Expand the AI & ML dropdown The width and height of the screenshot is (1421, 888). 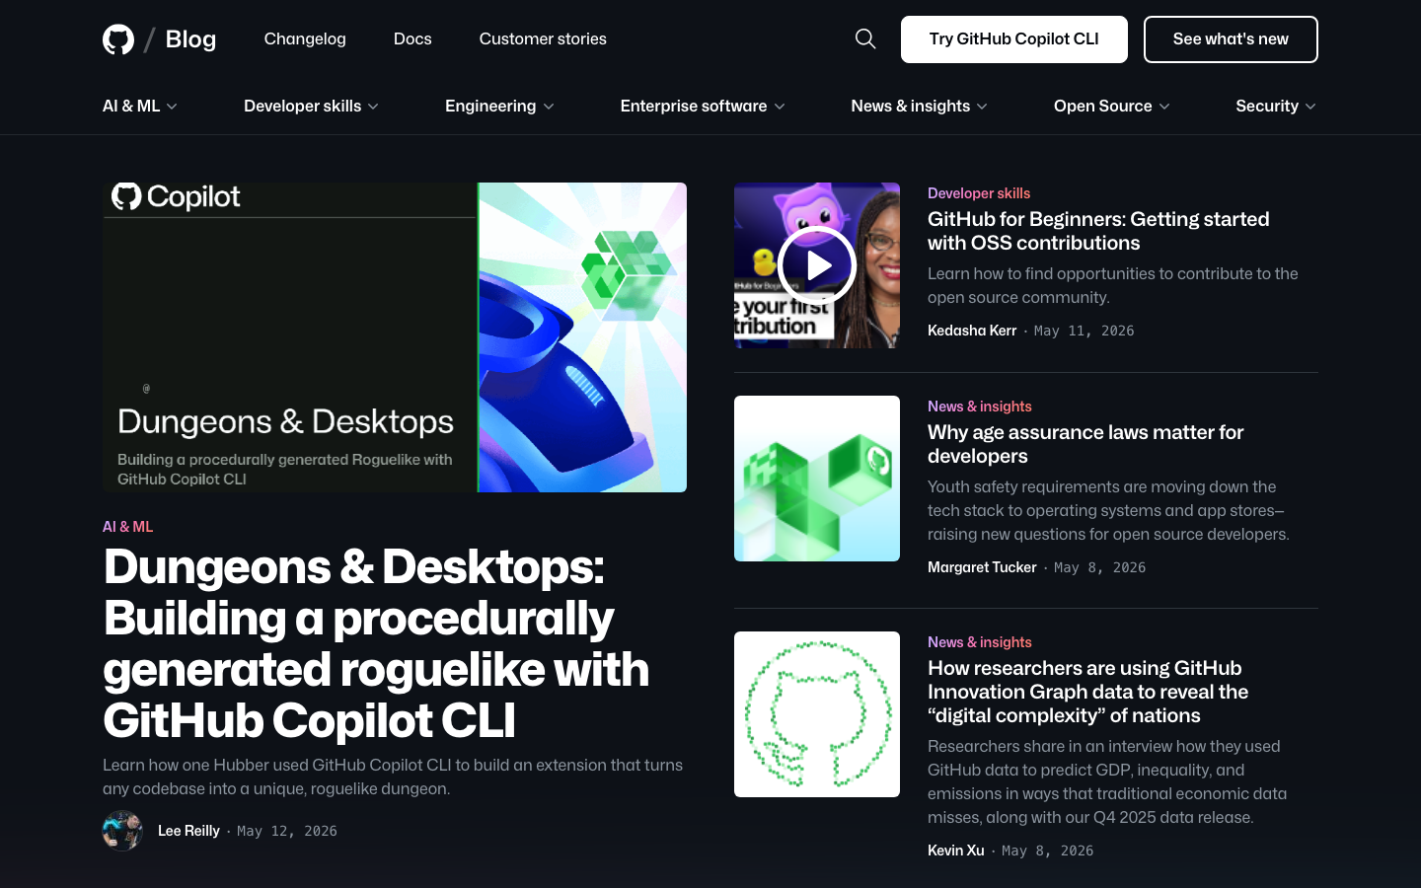point(140,106)
